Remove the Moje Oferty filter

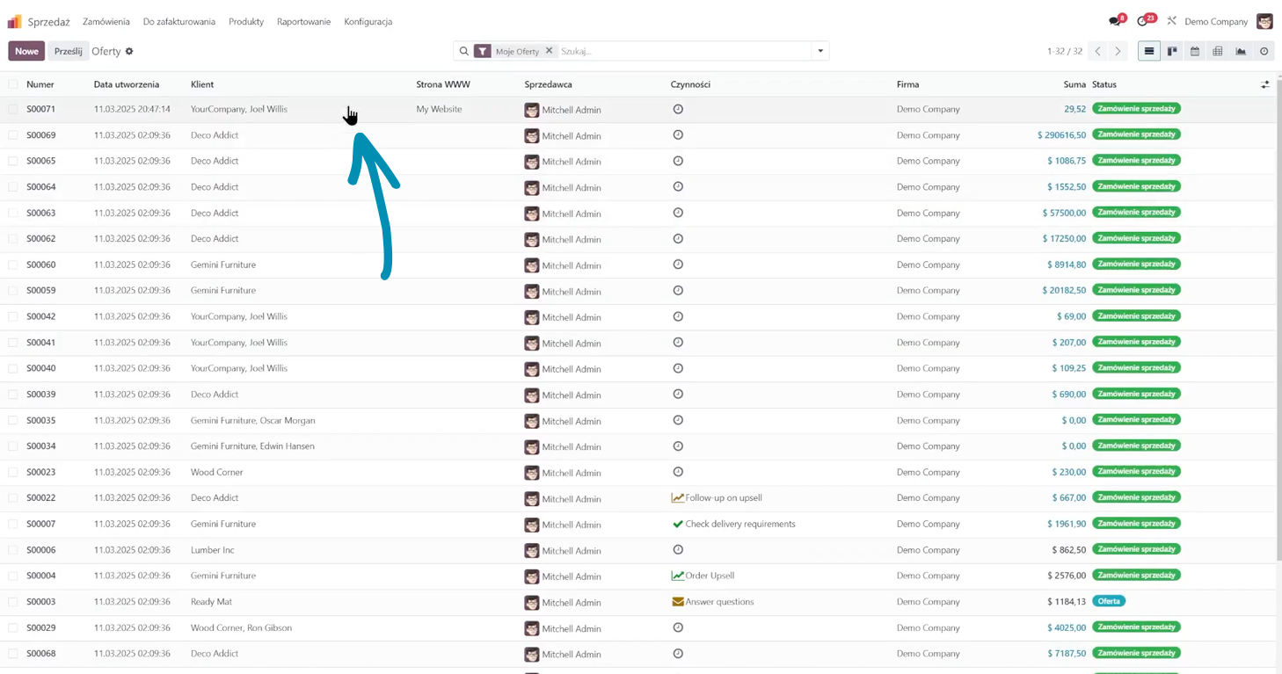tap(550, 51)
